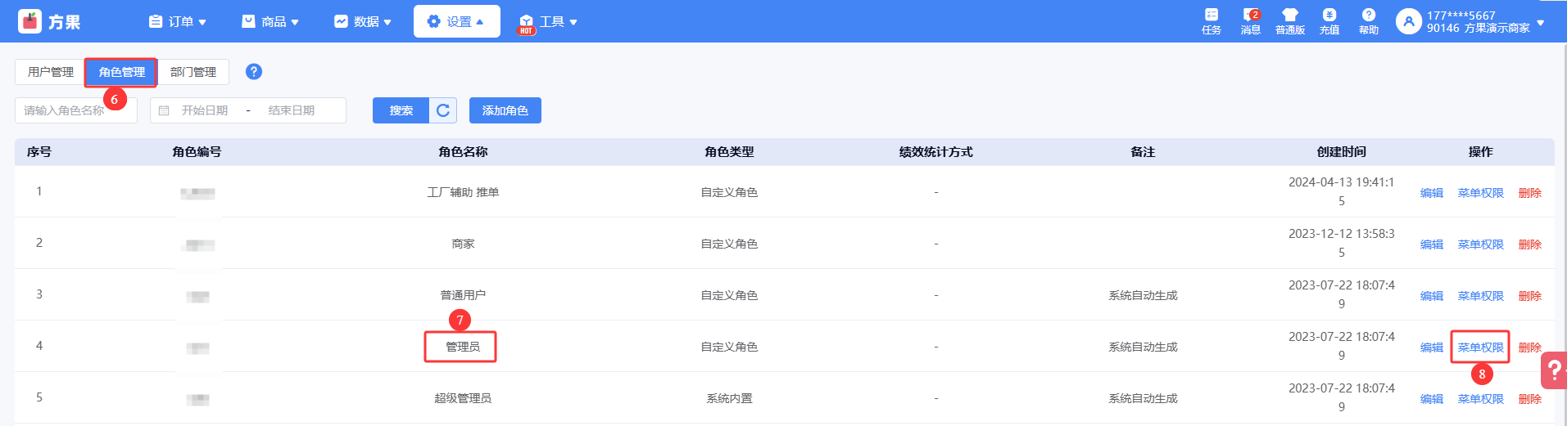Click the refresh icon next to 搜索

443,110
